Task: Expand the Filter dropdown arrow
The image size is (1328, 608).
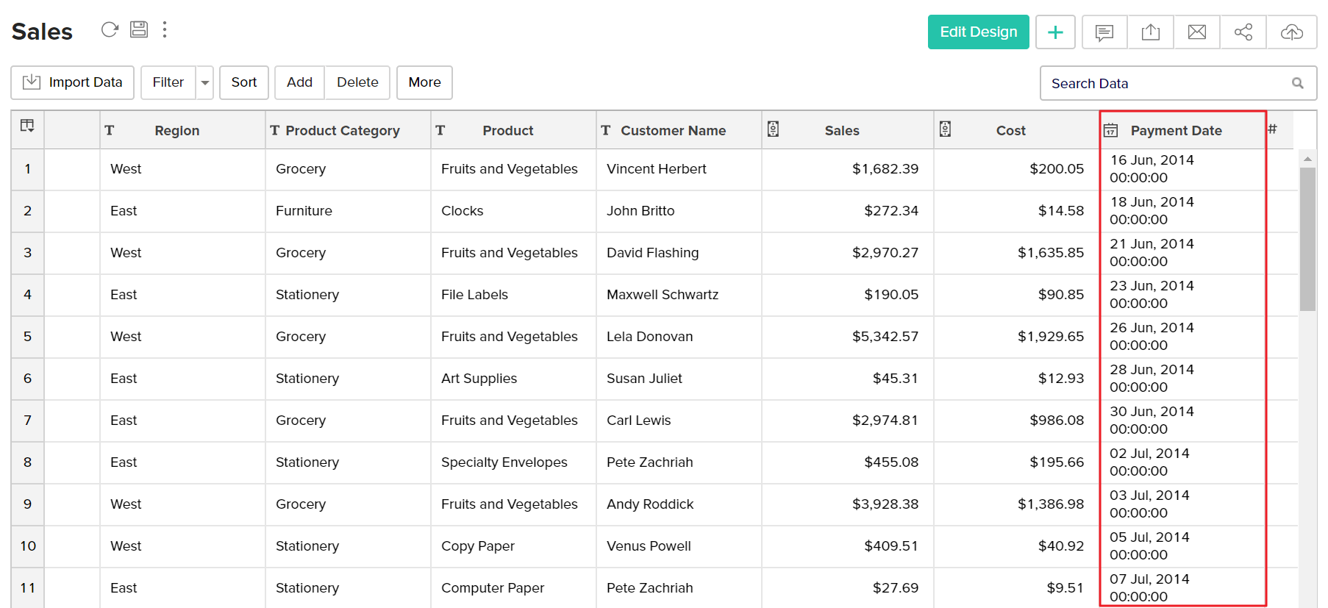Action: (x=205, y=83)
